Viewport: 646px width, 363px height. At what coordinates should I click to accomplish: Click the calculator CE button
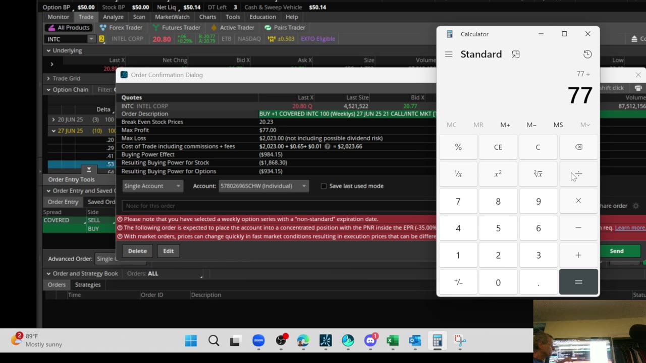pyautogui.click(x=498, y=147)
